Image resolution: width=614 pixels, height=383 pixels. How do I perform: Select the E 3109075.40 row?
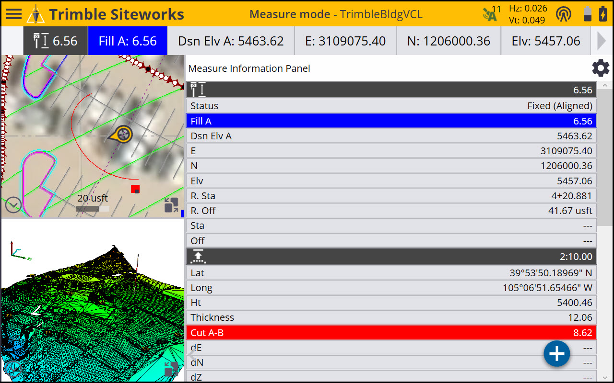[391, 151]
